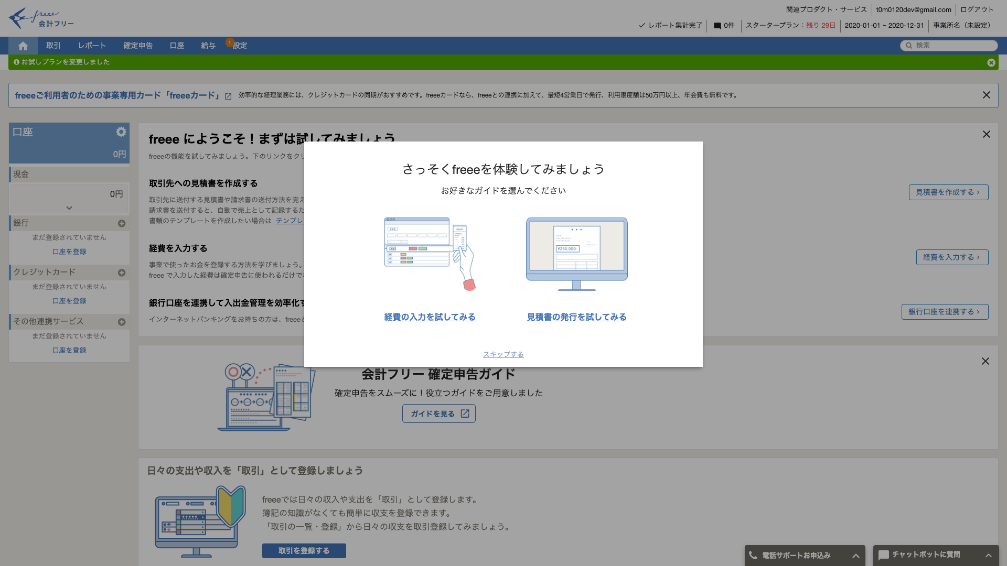Dismiss the freeeカード promotion banner
The image size is (1007, 566).
[986, 95]
